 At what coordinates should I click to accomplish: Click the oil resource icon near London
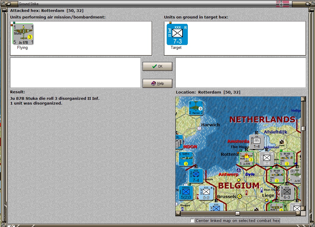(179, 142)
